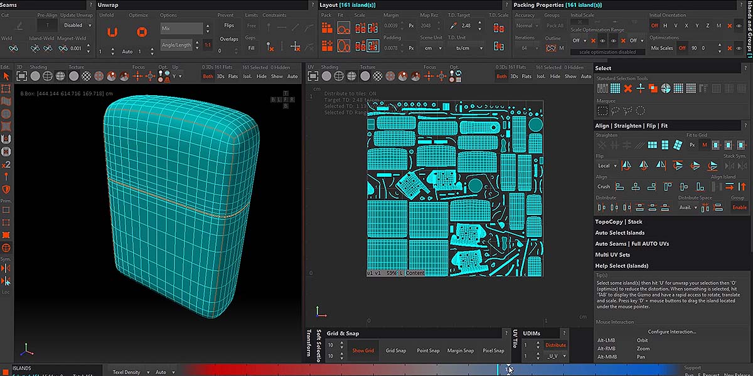753x376 pixels.
Task: Click the 3D viewport frame-all icon
Action: [x=22, y=76]
